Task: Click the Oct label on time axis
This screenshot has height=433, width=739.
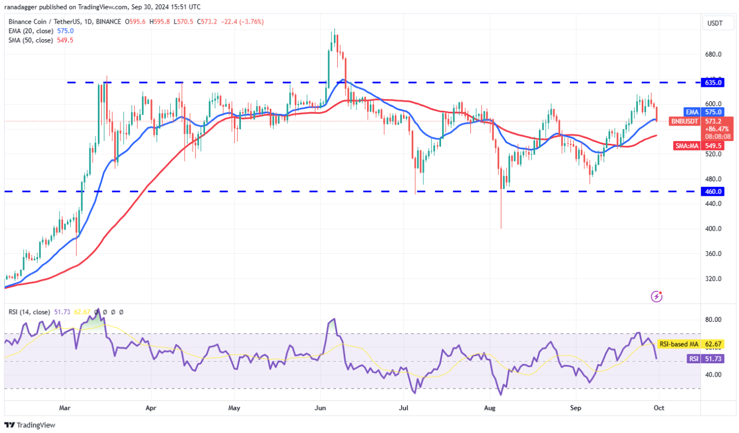Action: [x=659, y=408]
